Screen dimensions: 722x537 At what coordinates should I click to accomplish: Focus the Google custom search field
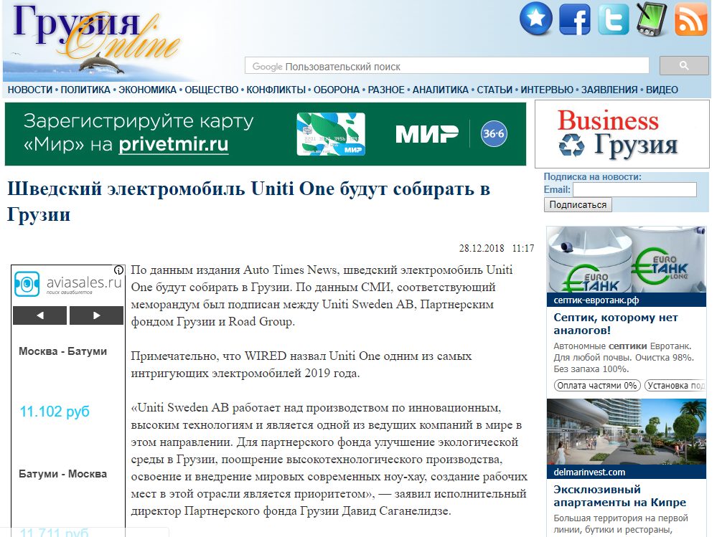click(446, 66)
